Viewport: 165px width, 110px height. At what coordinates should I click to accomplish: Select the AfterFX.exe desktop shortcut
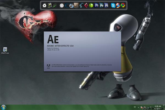5,51
